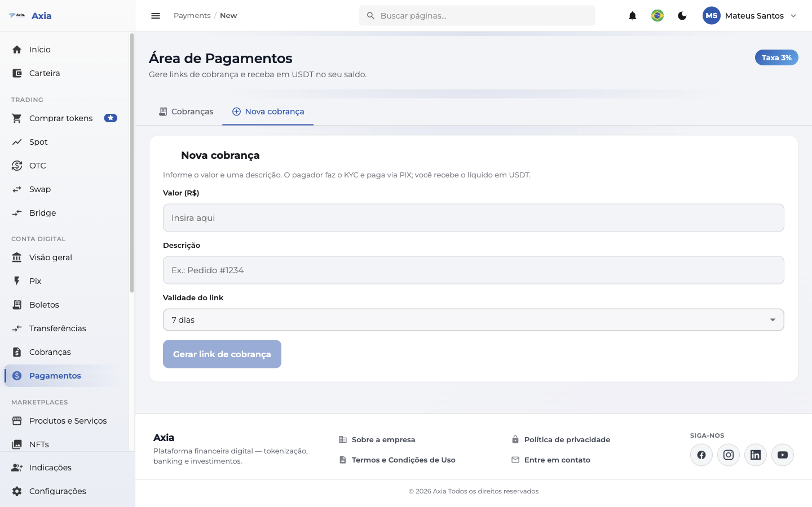Open Mateus Santos account dropdown

pos(750,16)
